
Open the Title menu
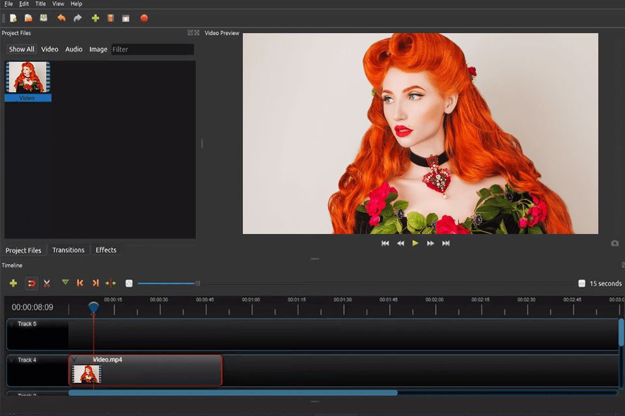(40, 4)
